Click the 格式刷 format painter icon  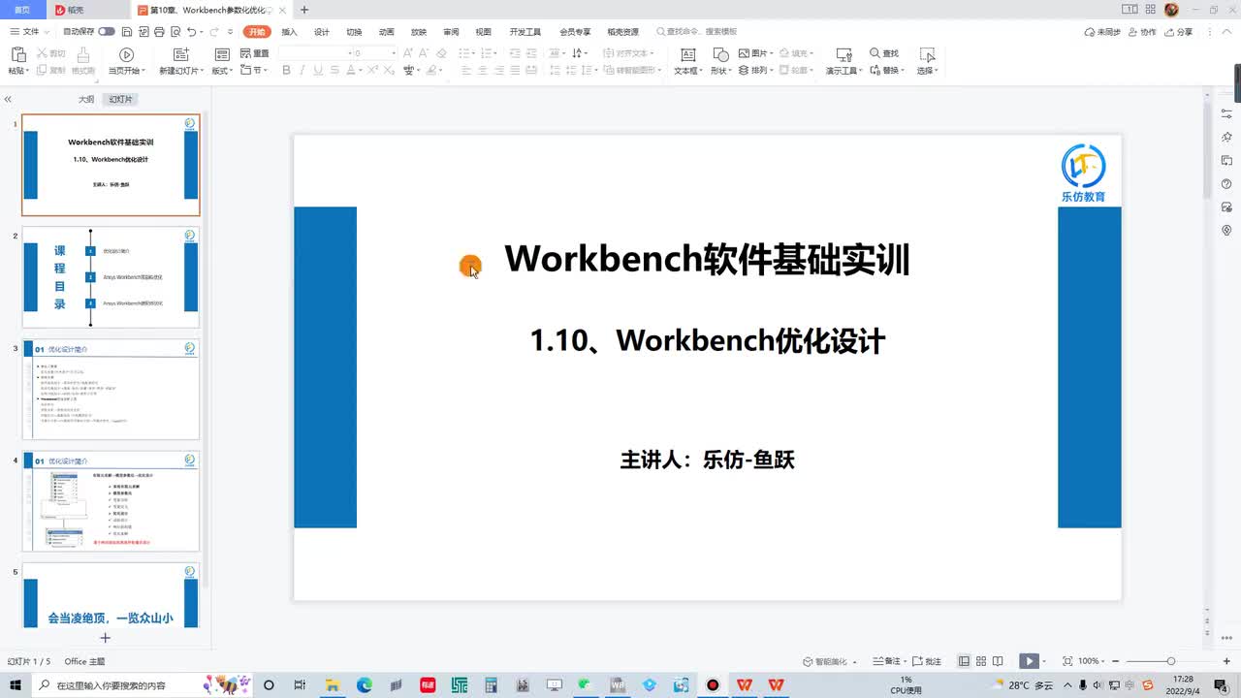pyautogui.click(x=83, y=55)
